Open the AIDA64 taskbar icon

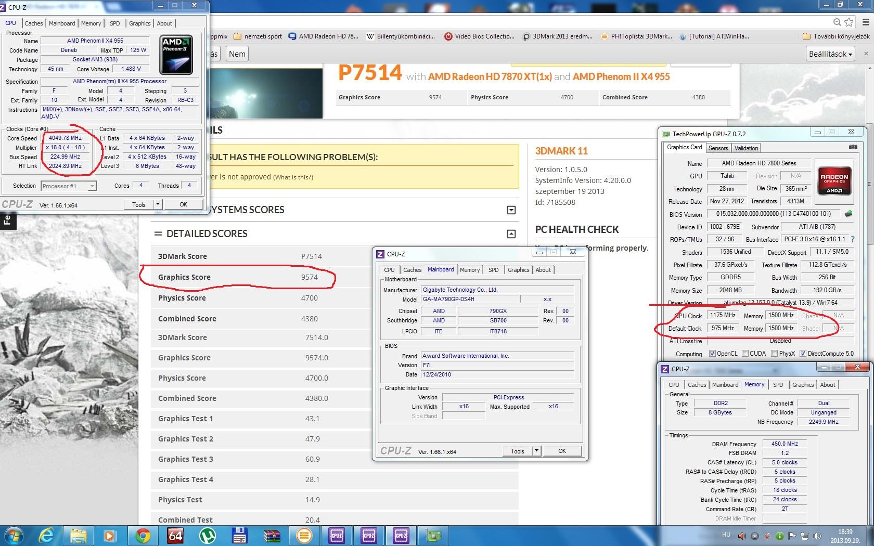coord(175,536)
